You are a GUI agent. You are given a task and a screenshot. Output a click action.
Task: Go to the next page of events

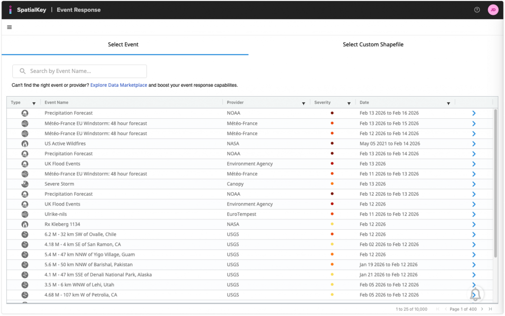point(483,309)
